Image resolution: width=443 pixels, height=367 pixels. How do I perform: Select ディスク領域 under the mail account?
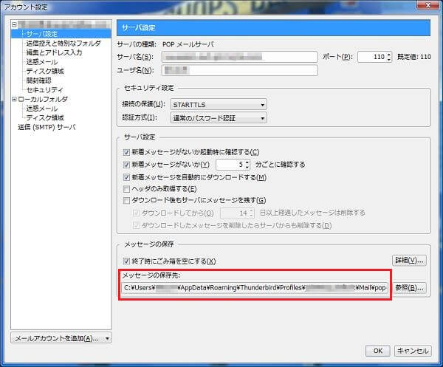(45, 71)
